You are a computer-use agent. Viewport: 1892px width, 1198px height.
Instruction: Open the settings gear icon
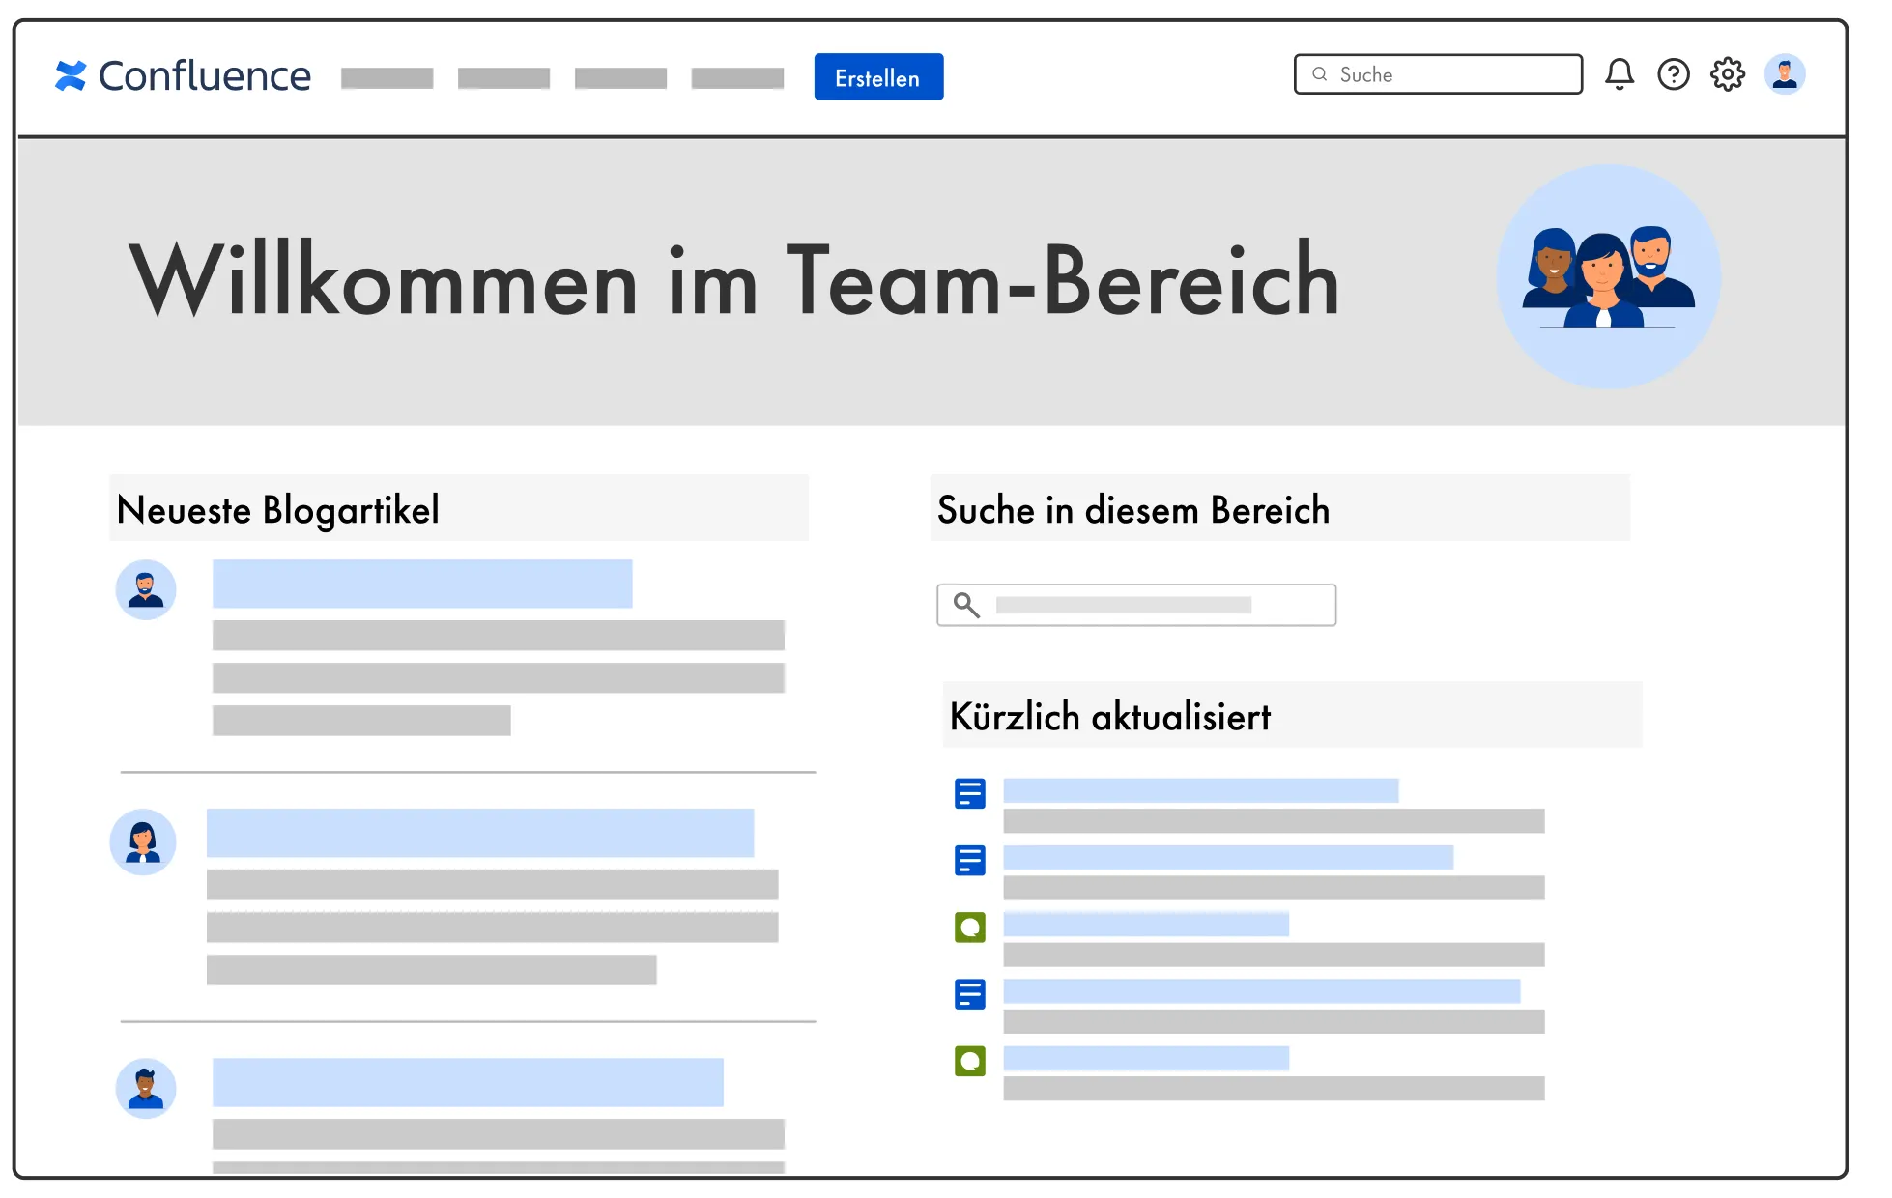click(x=1728, y=74)
